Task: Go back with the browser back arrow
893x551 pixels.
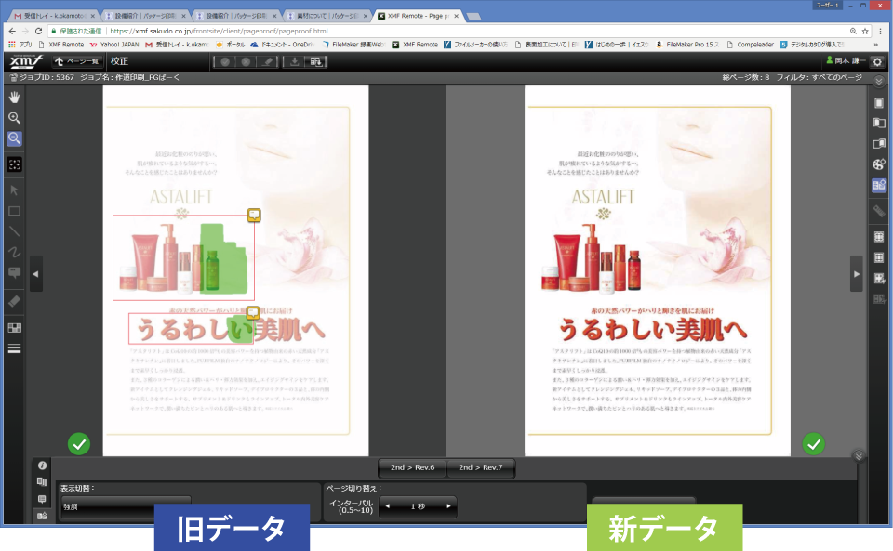Action: pyautogui.click(x=12, y=32)
